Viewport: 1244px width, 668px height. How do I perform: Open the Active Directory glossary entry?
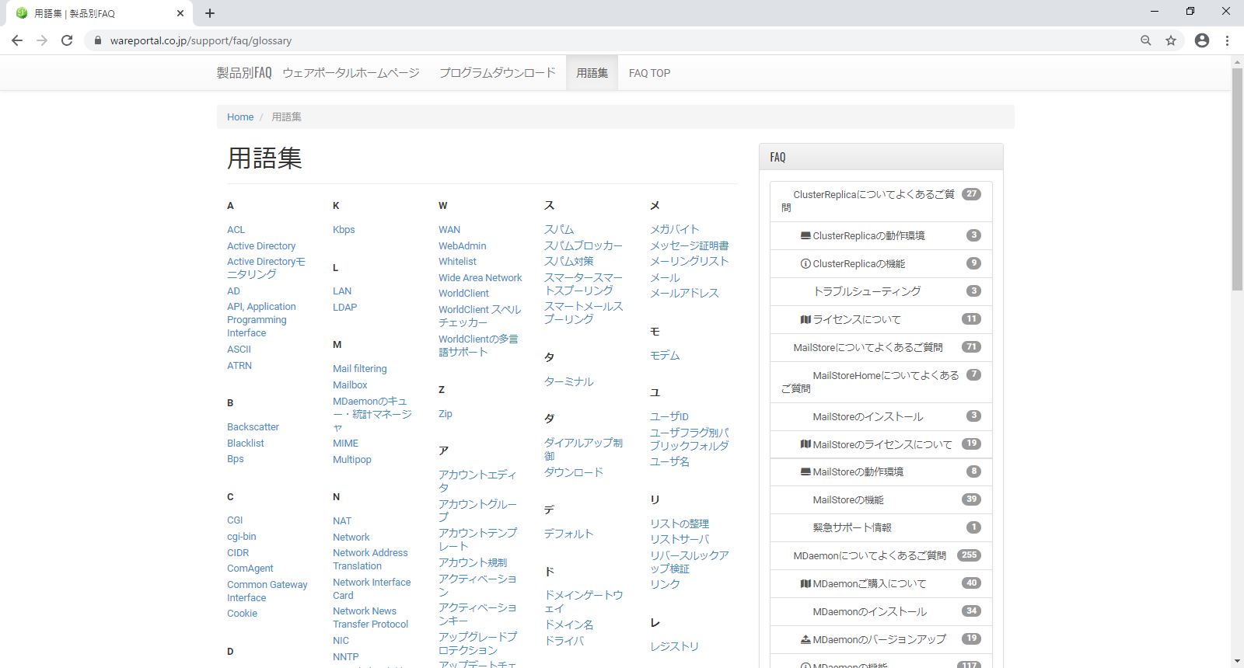261,245
